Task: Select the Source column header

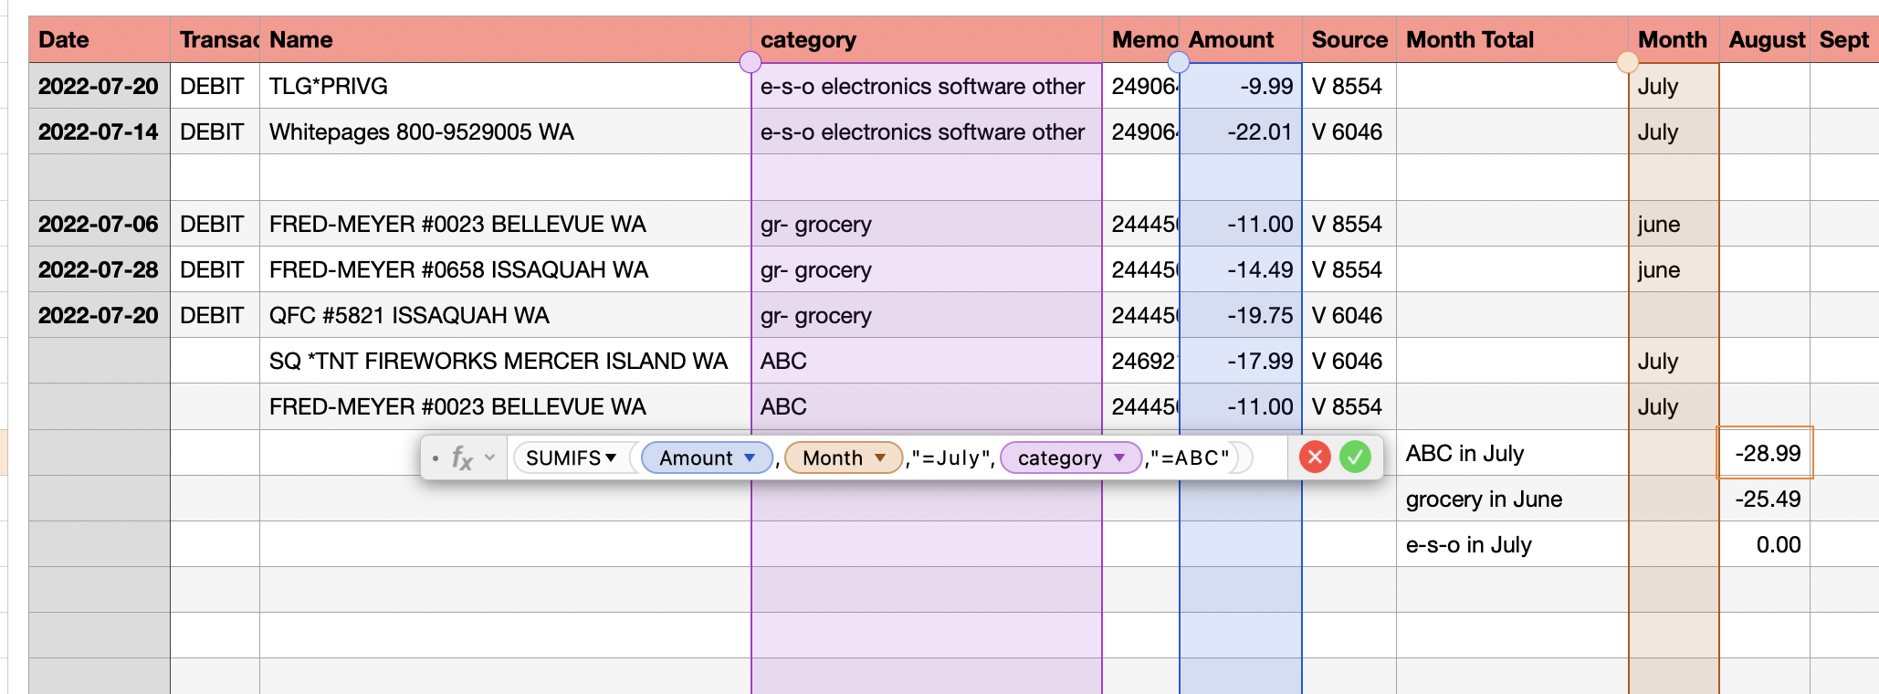Action: (1349, 40)
